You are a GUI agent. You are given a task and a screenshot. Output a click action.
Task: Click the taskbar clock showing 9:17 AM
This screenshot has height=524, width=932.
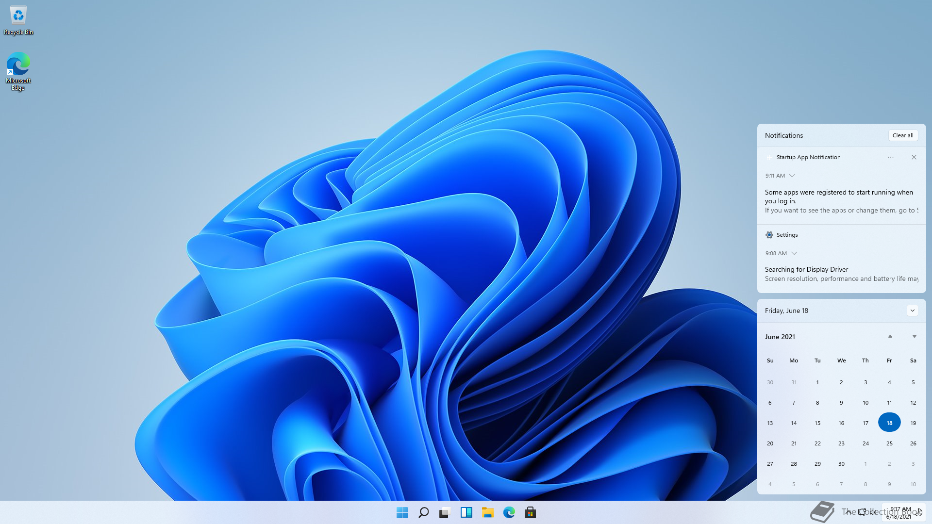point(899,513)
